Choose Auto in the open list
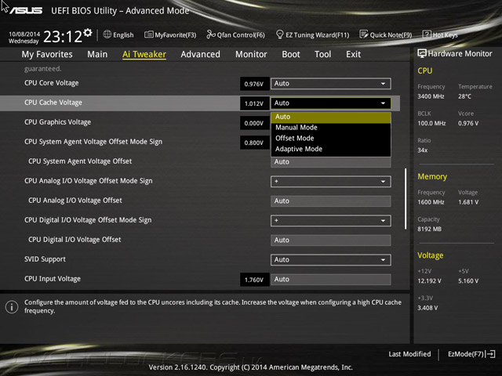 [x=331, y=117]
